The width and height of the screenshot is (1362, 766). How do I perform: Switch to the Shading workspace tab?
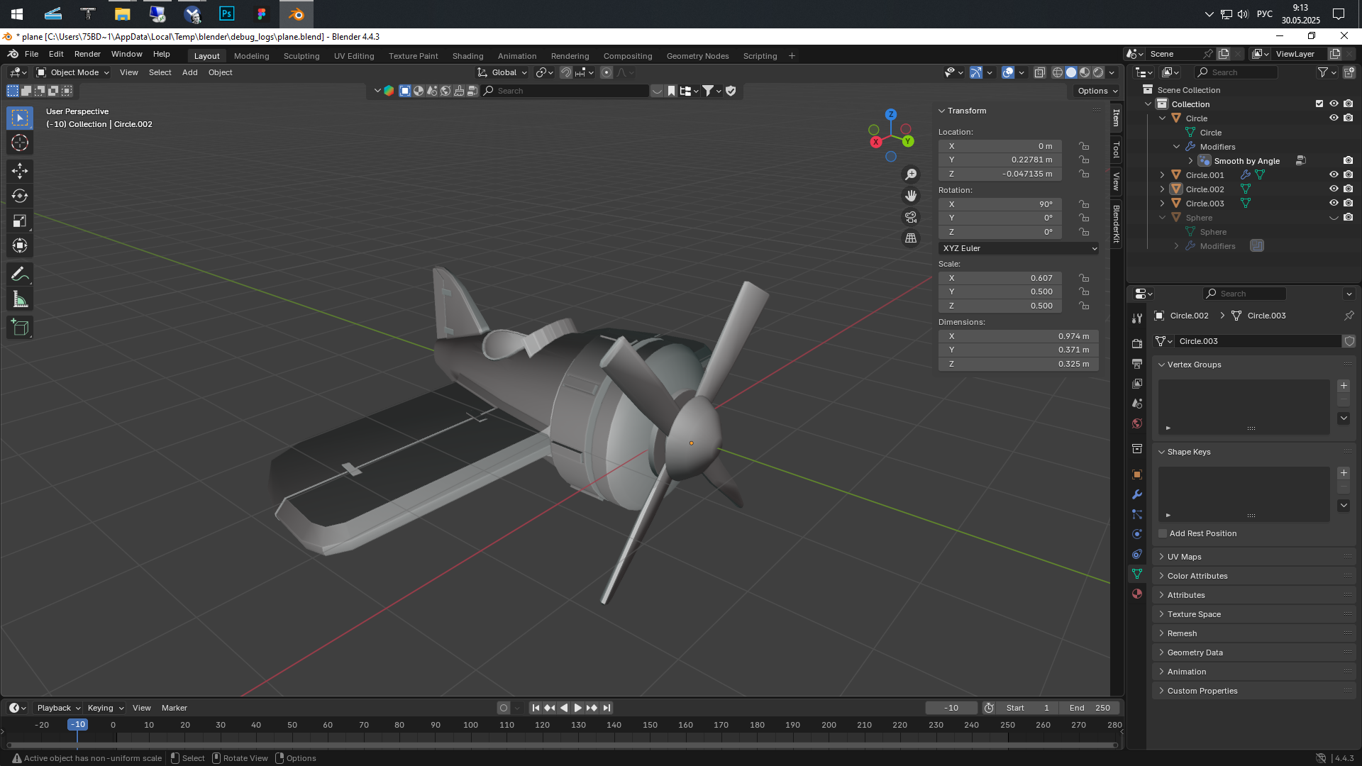click(467, 55)
